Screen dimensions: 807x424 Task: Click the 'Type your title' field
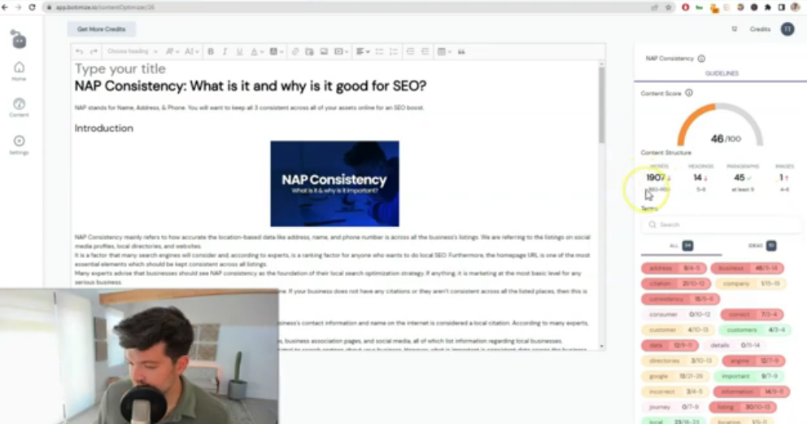point(120,69)
